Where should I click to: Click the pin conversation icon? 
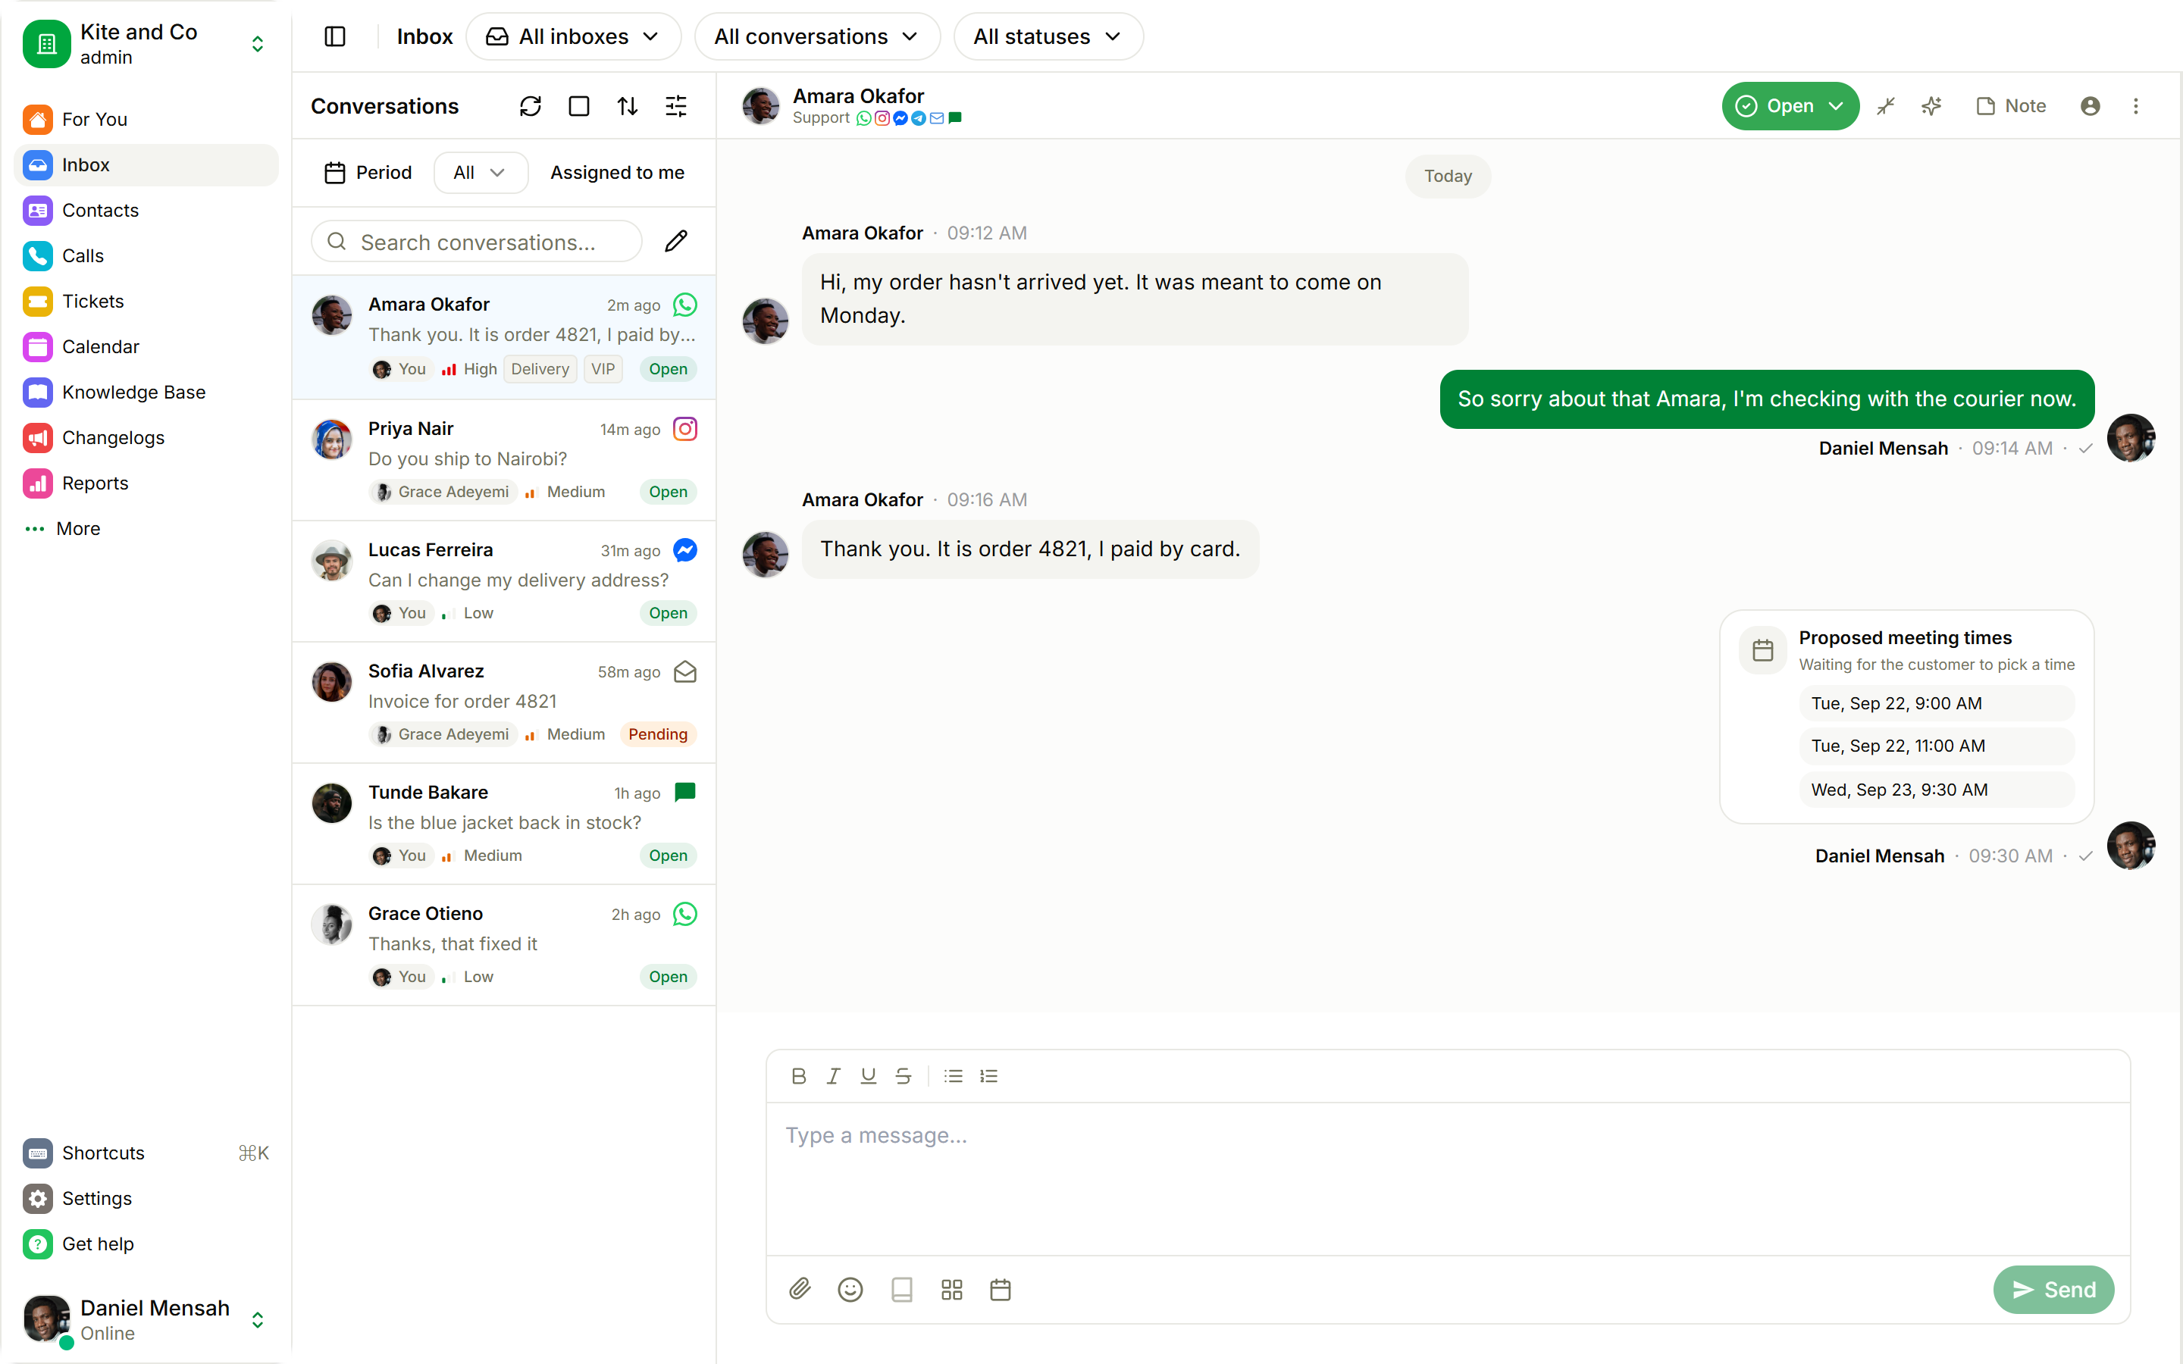(x=1885, y=106)
